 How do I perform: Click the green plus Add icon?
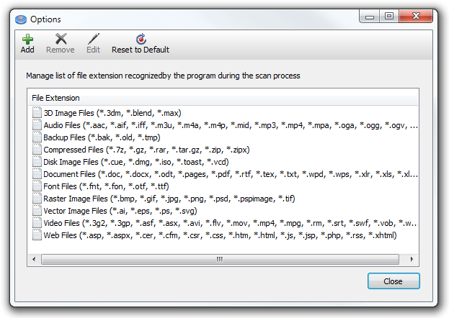27,39
